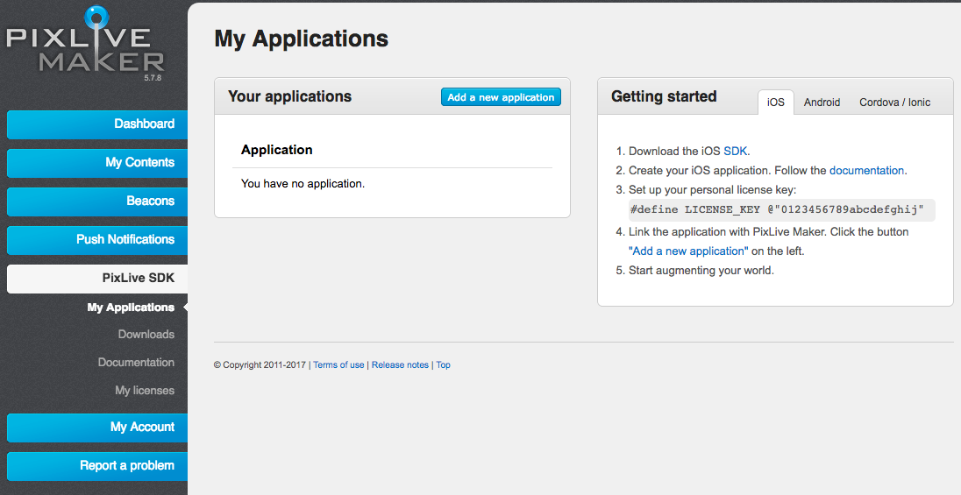Select the PixLive SDK menu
This screenshot has width=961, height=495.
click(x=96, y=279)
